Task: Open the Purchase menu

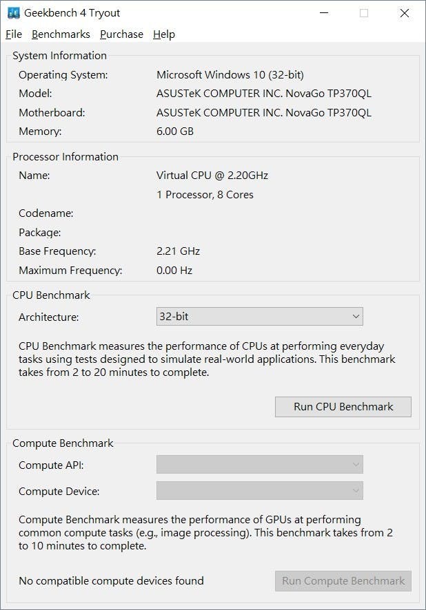Action: 121,34
